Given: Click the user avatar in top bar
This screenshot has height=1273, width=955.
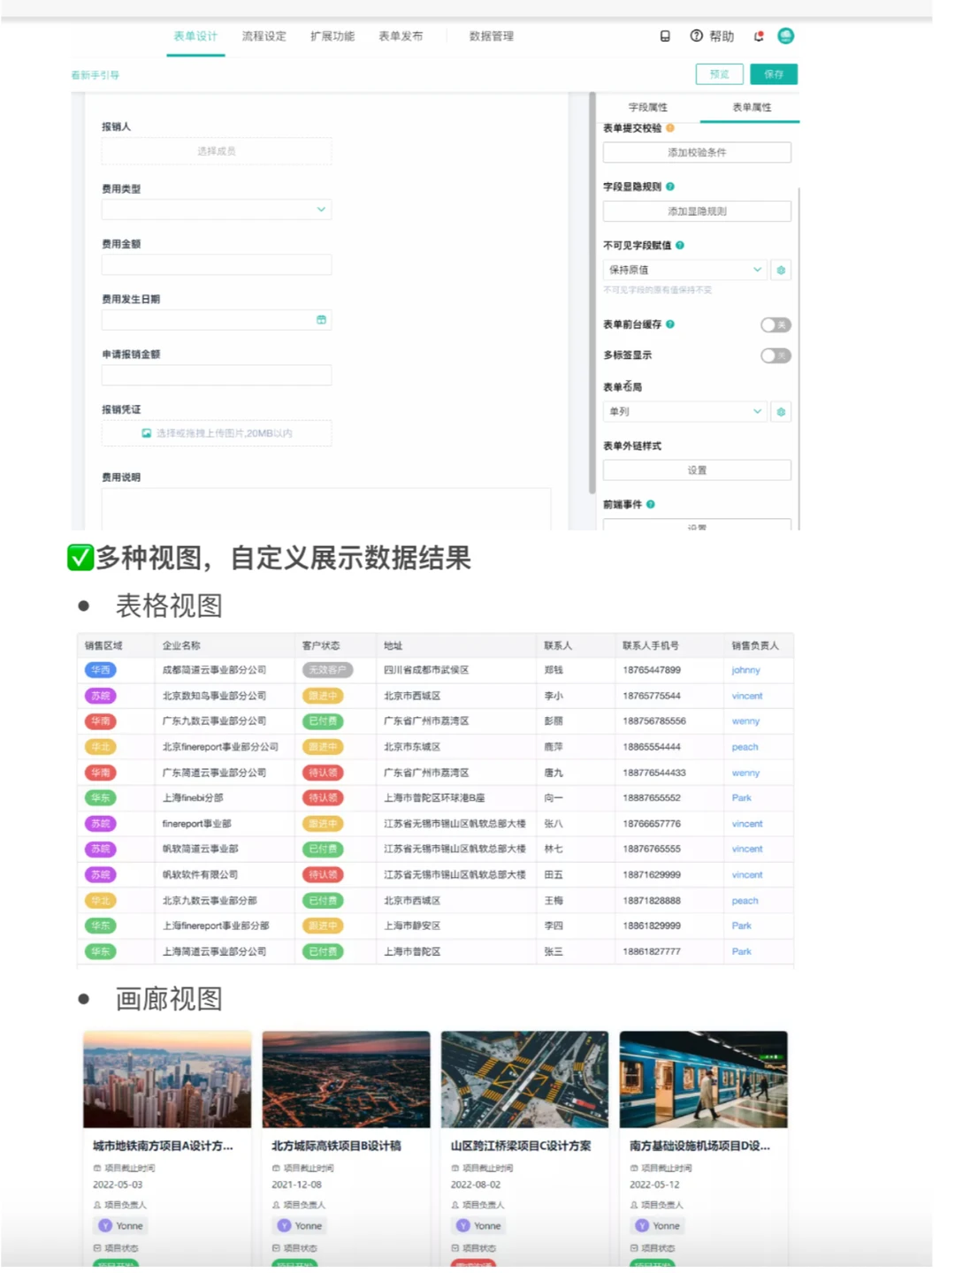Looking at the screenshot, I should [785, 36].
